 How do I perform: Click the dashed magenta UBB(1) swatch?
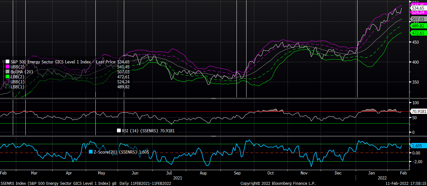click(8, 82)
